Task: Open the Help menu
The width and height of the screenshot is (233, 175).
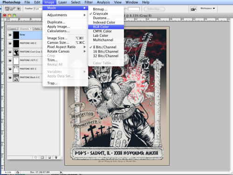Action: [146, 2]
